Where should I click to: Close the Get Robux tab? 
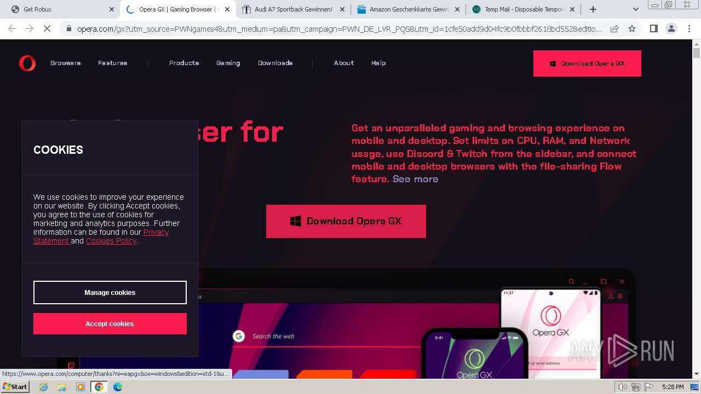[x=112, y=9]
